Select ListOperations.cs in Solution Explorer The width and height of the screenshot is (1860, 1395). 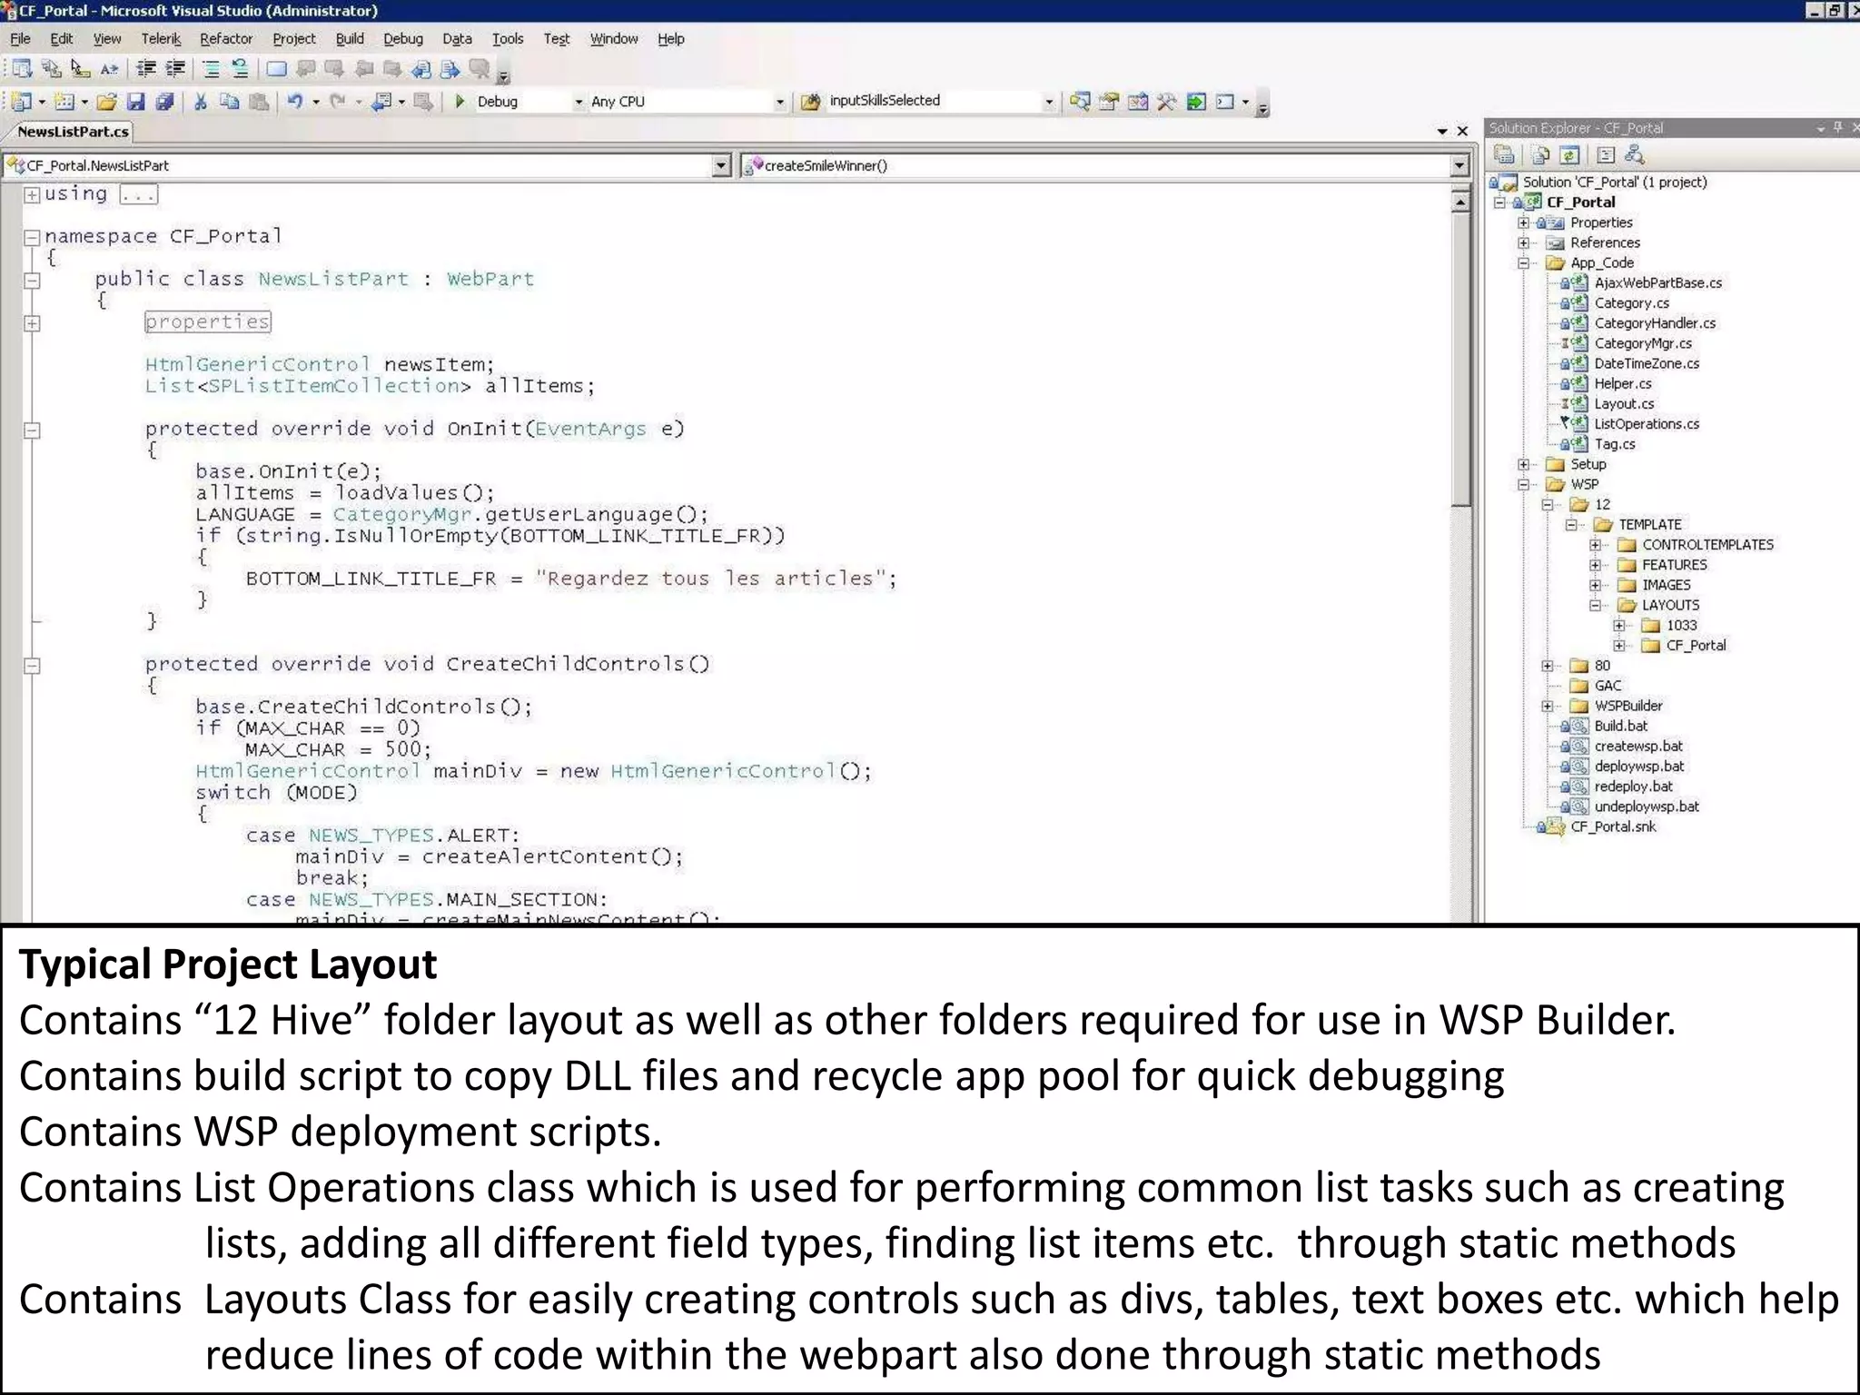pos(1646,424)
